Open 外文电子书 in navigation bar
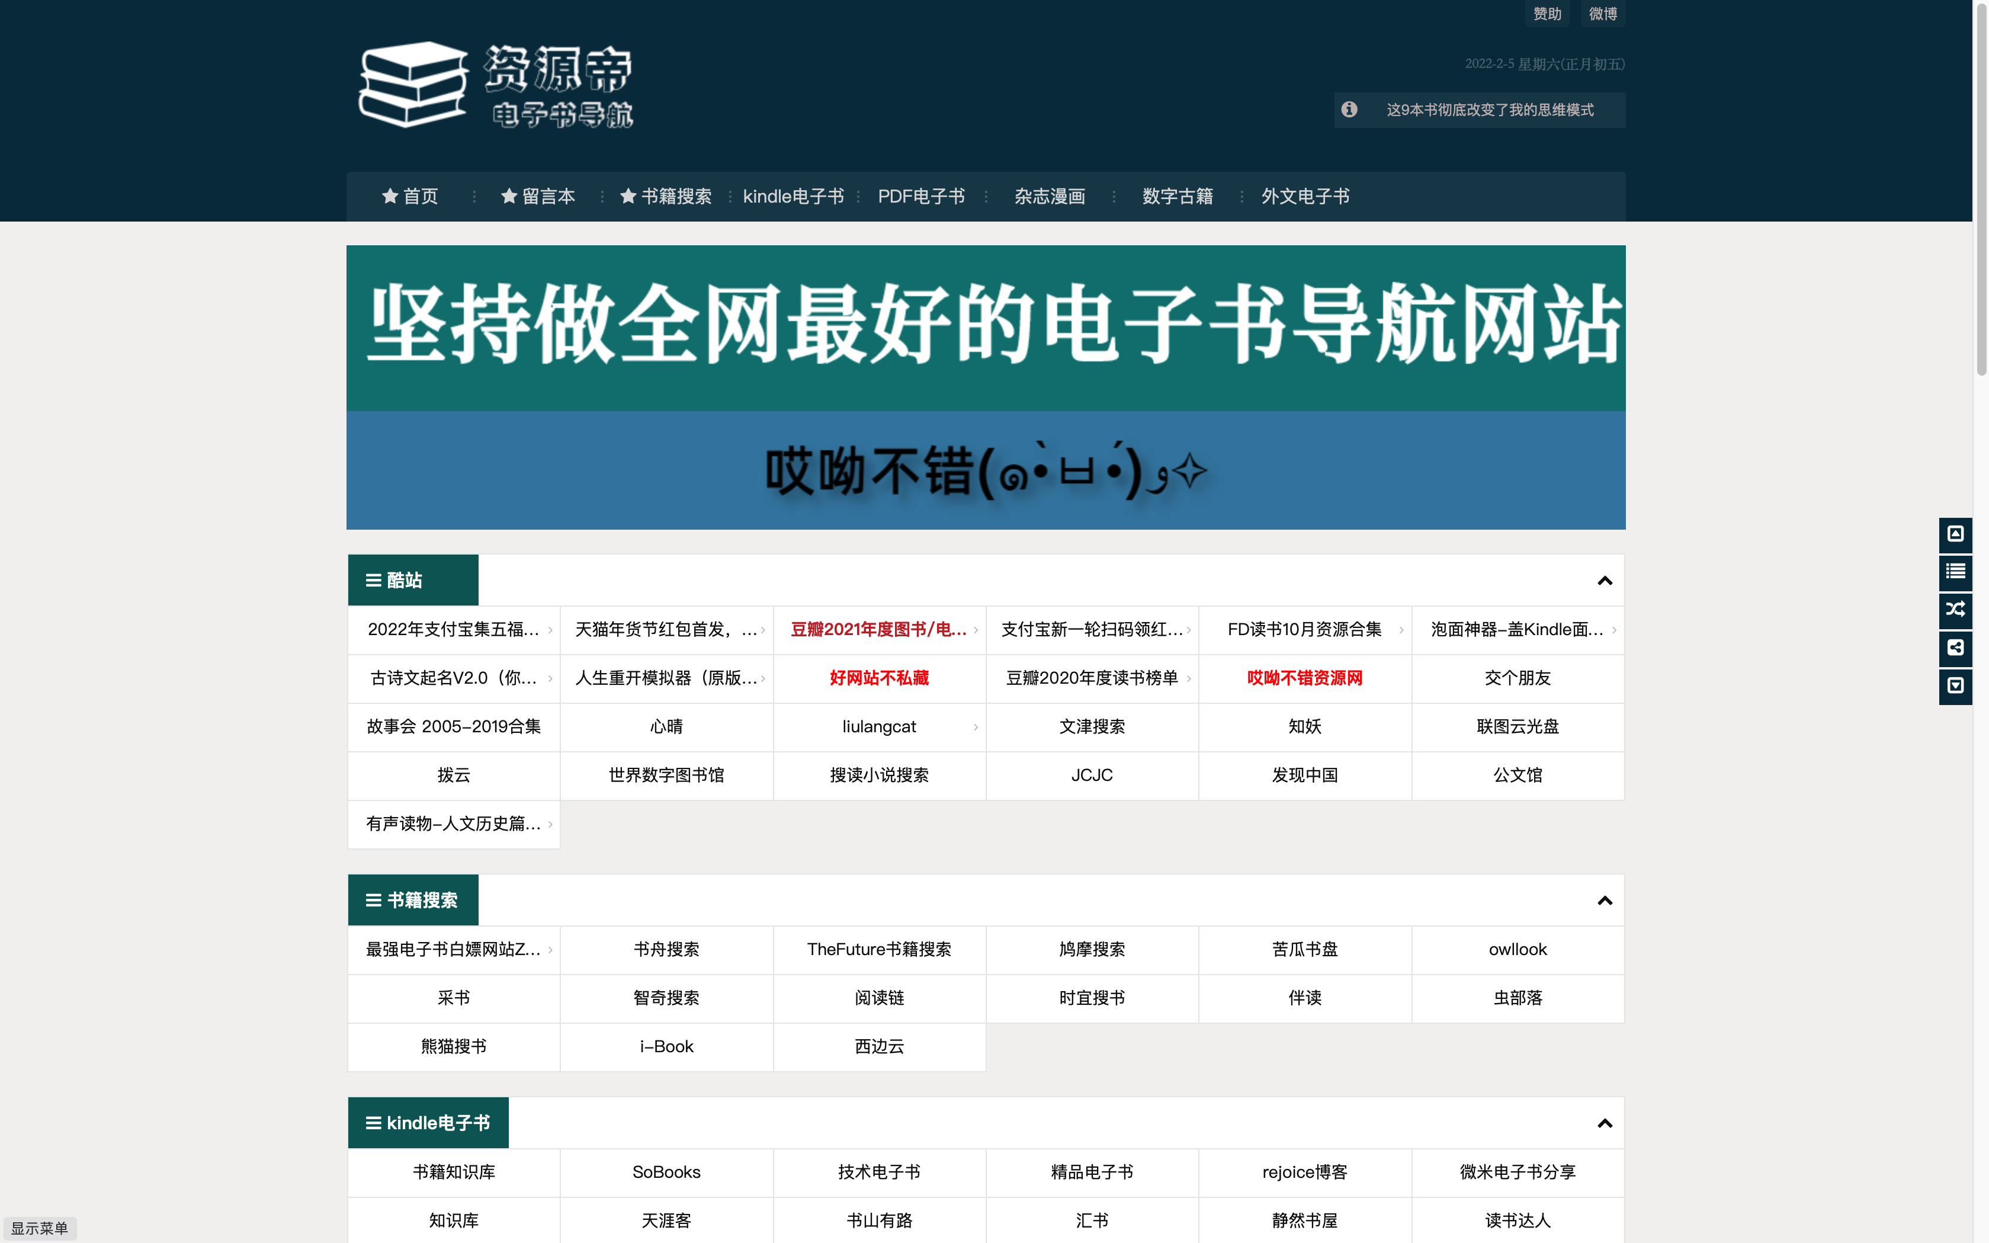 (1305, 197)
